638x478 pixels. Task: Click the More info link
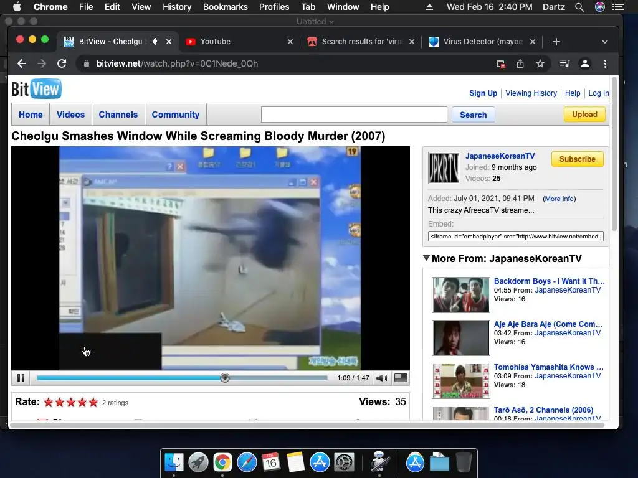[559, 199]
